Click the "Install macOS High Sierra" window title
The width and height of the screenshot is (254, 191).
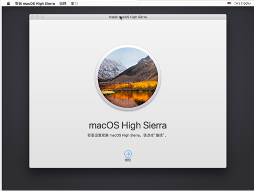pyautogui.click(x=128, y=17)
